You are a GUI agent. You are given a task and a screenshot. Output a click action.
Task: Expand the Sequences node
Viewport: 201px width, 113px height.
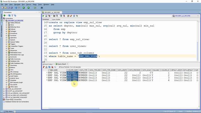tap(6, 51)
